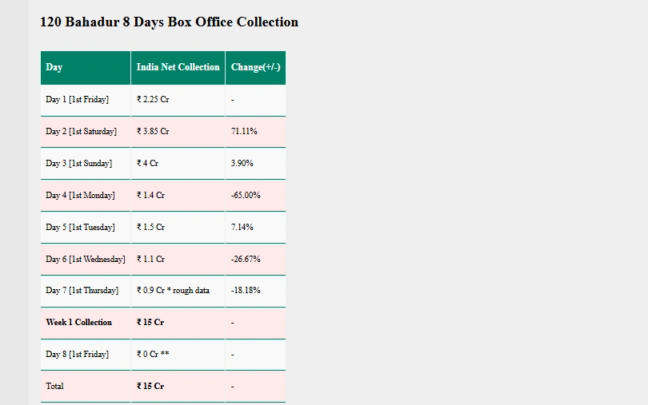The width and height of the screenshot is (648, 405).
Task: Click the "₹ 0.9 Cr * rough data" cell
Action: click(173, 291)
